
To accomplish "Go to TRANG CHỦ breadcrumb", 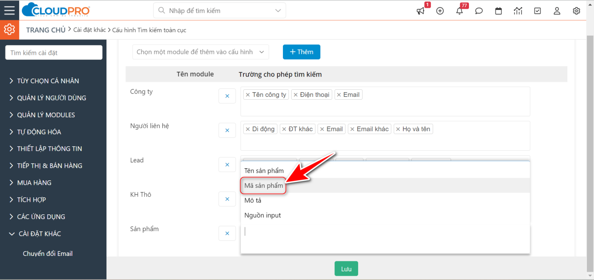I will (46, 30).
